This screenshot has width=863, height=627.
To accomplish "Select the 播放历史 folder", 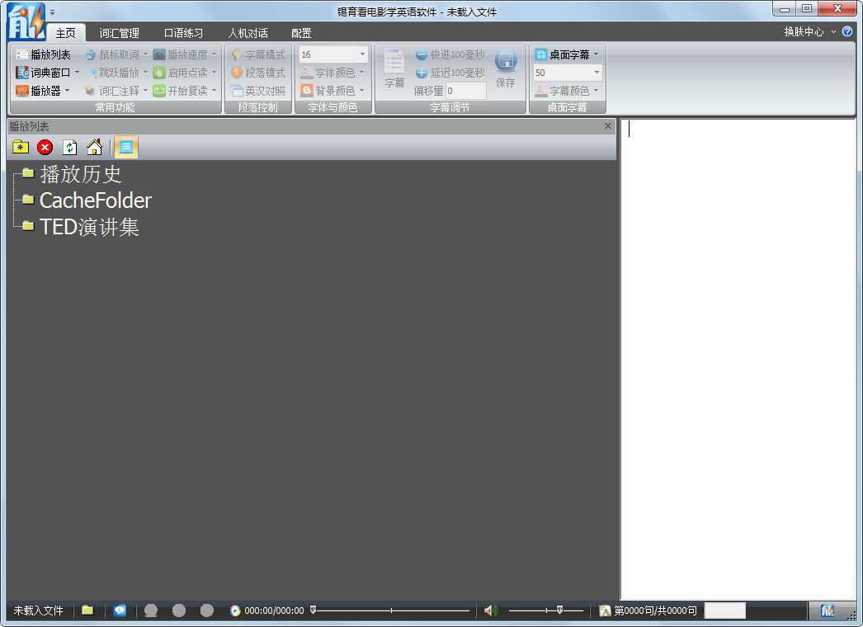I will click(80, 174).
